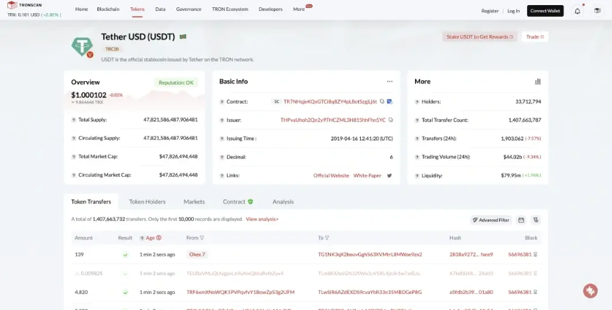Open Basic Info three-dots menu
The height and width of the screenshot is (310, 612).
[389, 81]
